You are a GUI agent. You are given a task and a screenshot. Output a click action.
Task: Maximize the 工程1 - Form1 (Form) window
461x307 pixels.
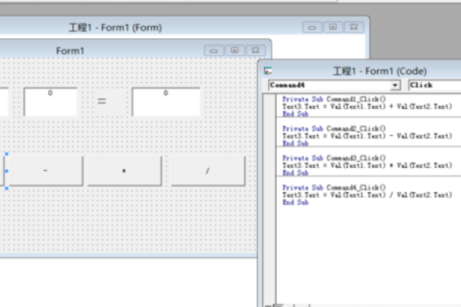(x=333, y=27)
